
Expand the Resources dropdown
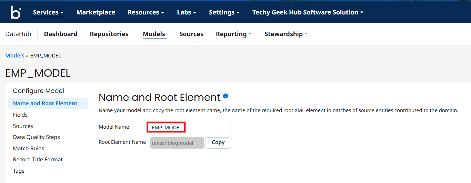[146, 12]
